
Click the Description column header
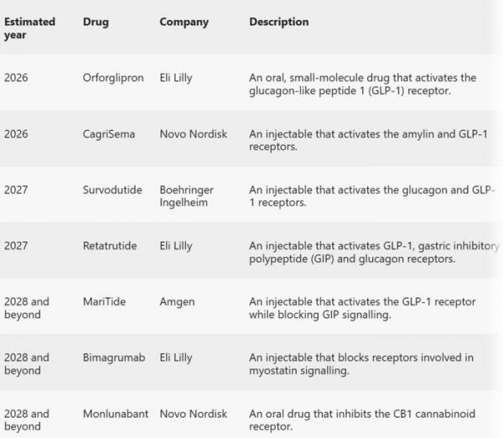279,22
